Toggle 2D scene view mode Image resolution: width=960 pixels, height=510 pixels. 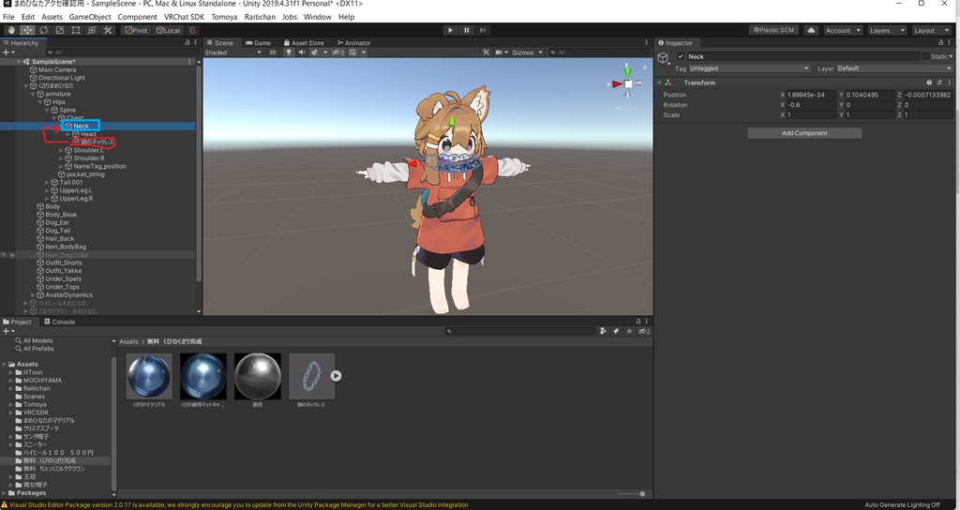(x=273, y=52)
